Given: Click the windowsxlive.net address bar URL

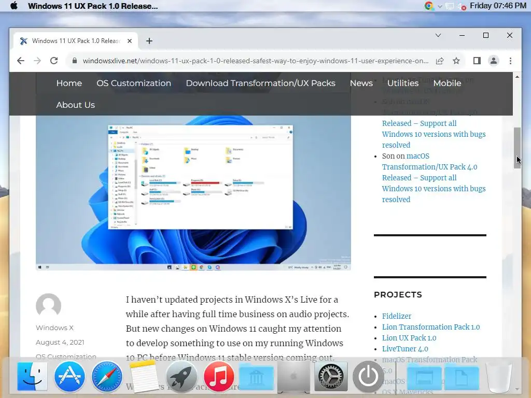Looking at the screenshot, I should pos(255,61).
